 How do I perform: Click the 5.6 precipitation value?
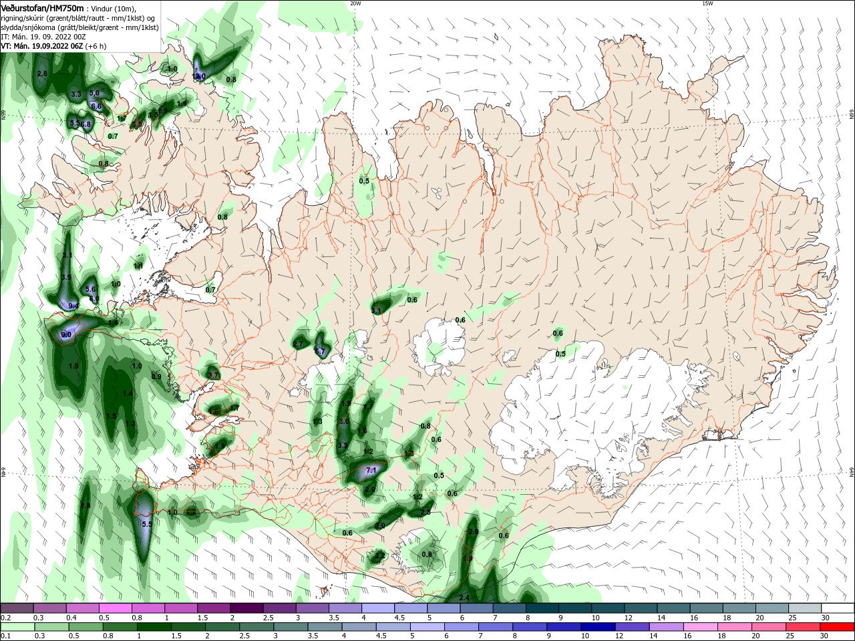pos(91,289)
